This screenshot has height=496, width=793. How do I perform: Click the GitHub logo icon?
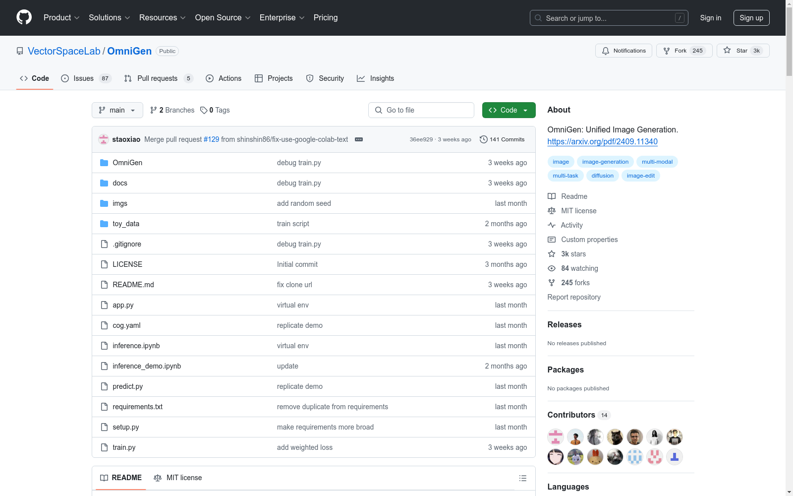24,17
